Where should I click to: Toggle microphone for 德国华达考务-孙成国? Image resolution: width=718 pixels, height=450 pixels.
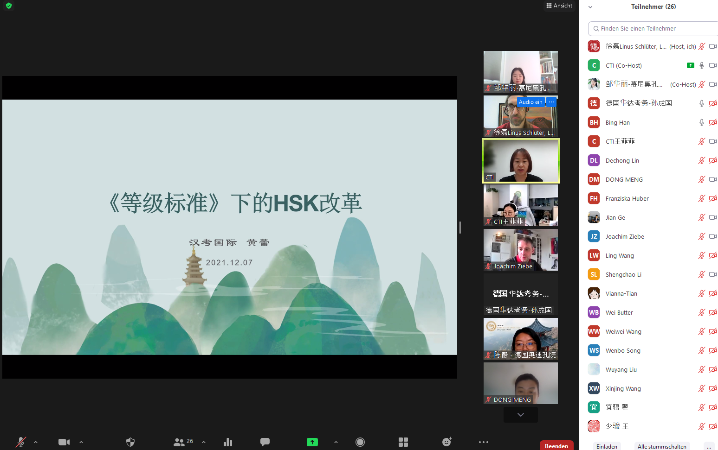click(702, 103)
